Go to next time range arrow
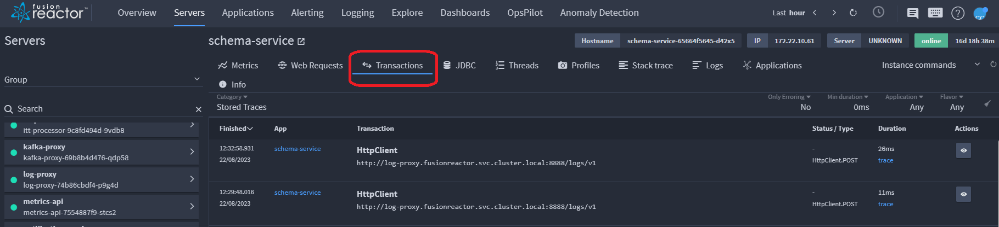 [x=834, y=13]
